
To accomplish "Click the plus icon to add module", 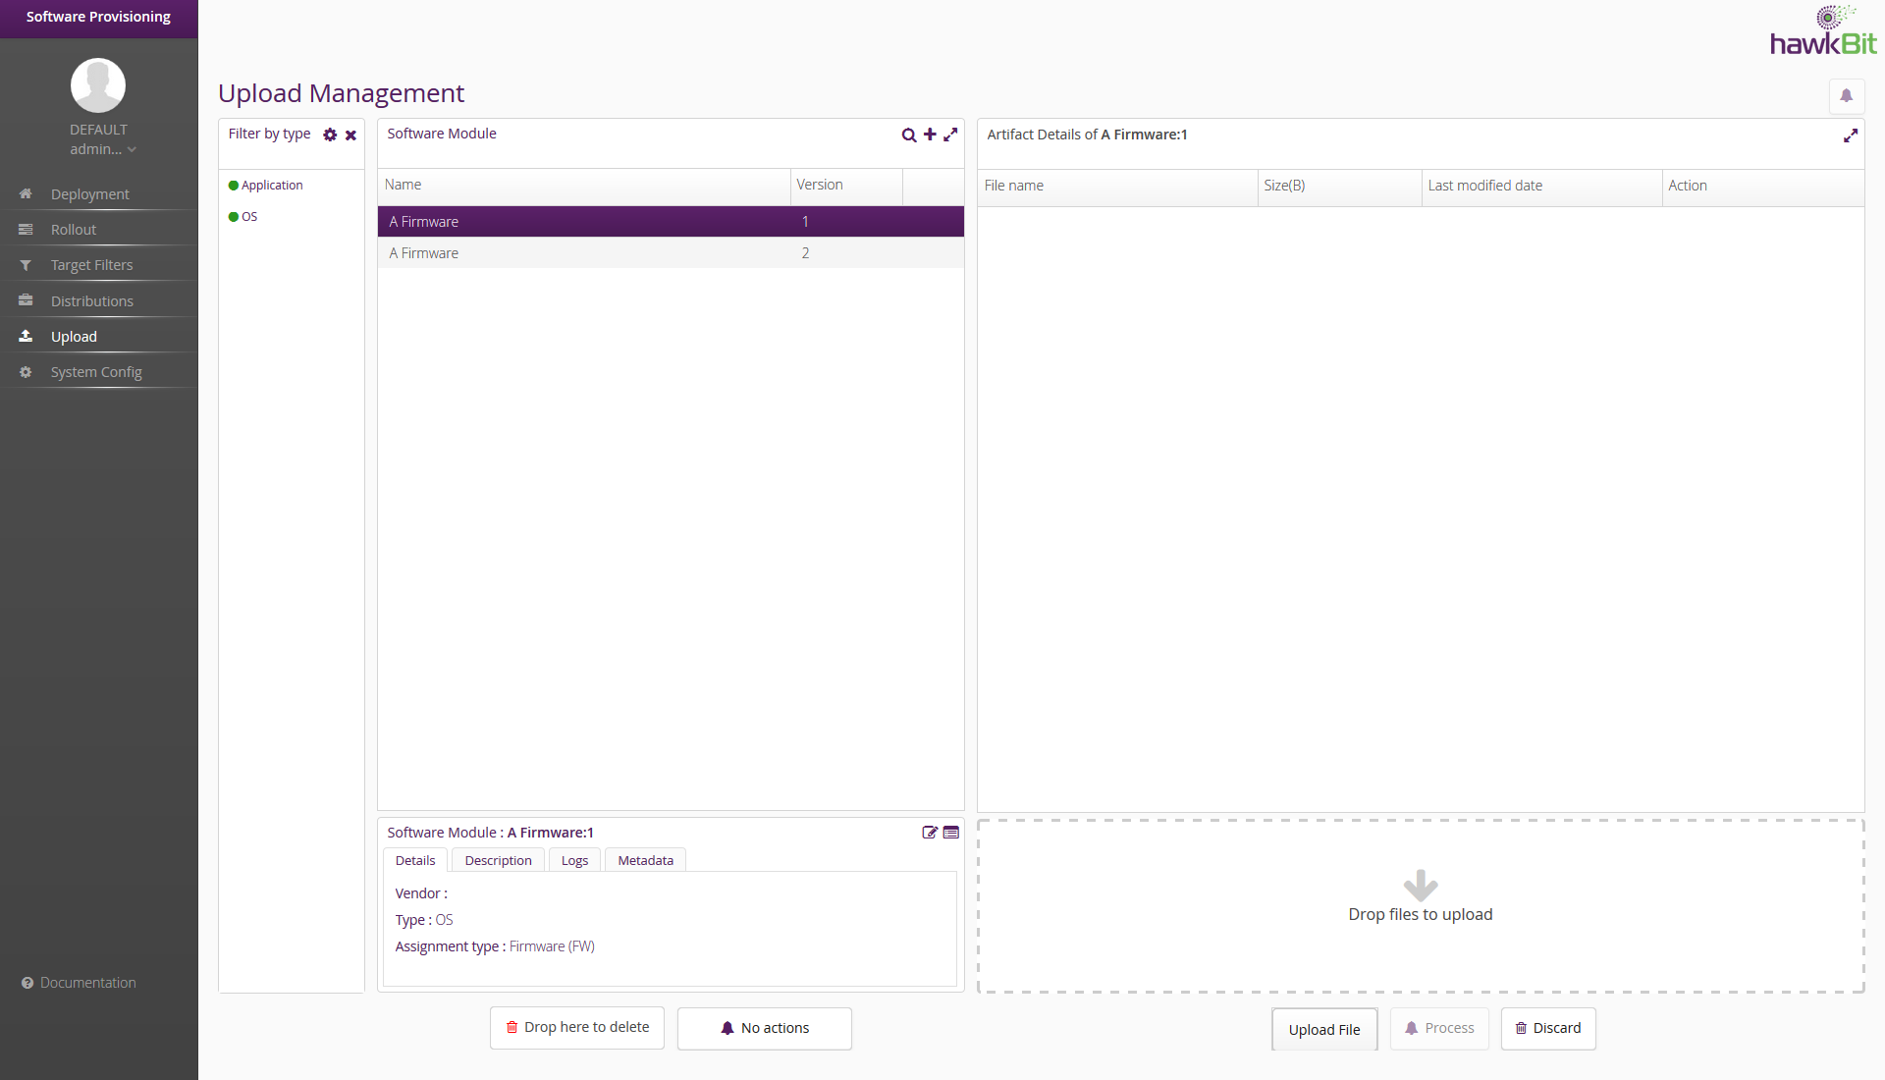I will click(930, 135).
